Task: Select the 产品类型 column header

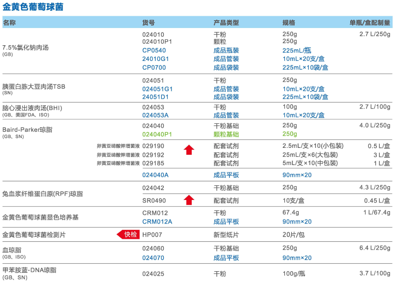Action: click(x=226, y=23)
